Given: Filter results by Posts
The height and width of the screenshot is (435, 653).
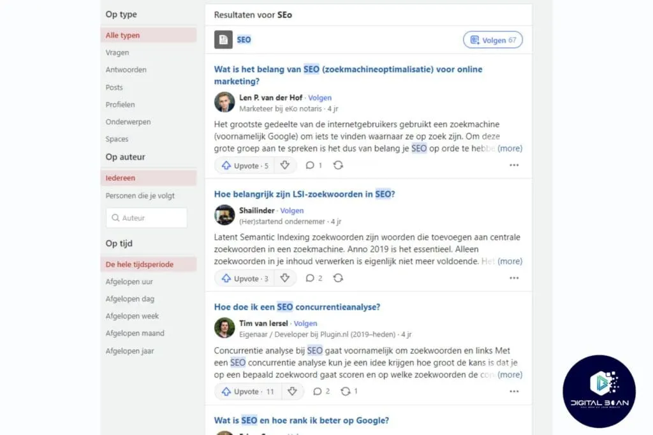Looking at the screenshot, I should [114, 87].
